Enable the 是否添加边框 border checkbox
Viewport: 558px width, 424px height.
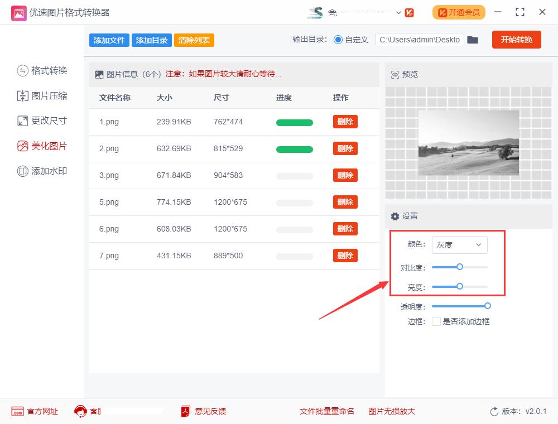coord(436,321)
